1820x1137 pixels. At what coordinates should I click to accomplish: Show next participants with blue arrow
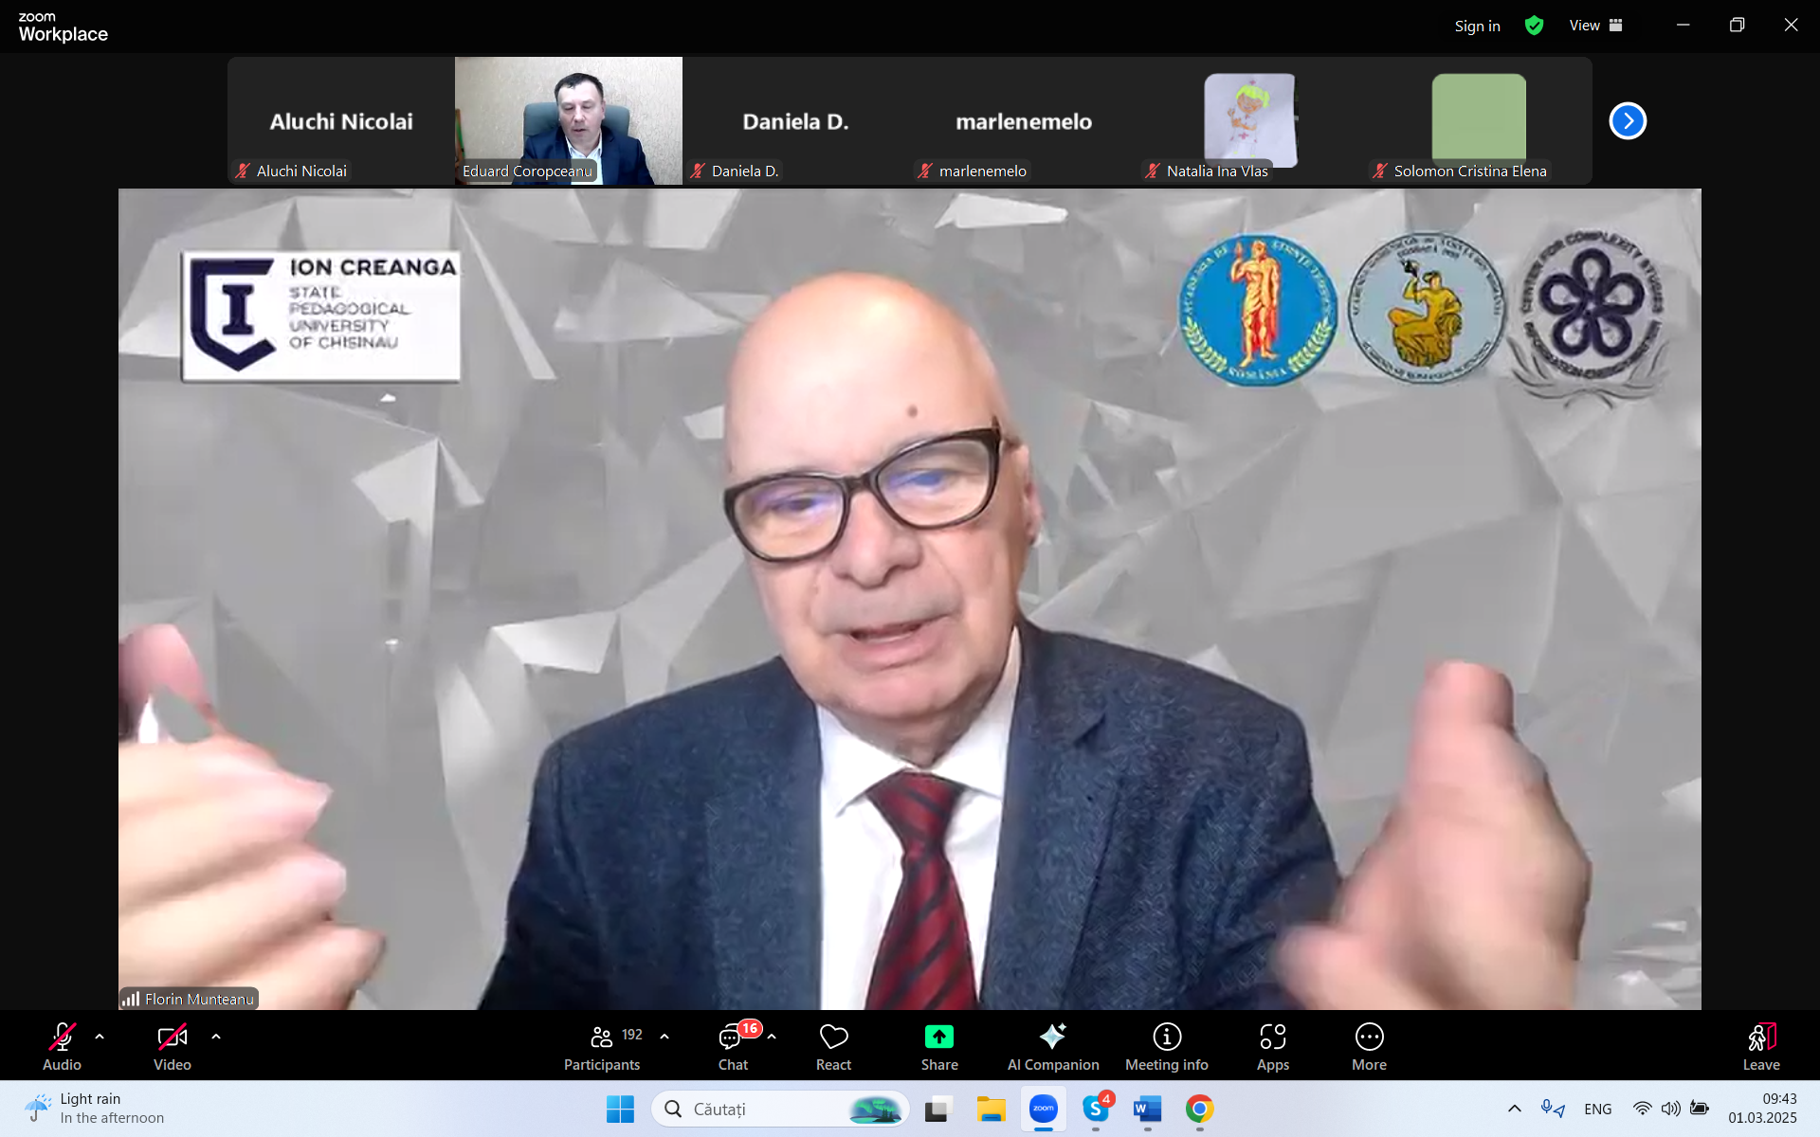(x=1628, y=120)
